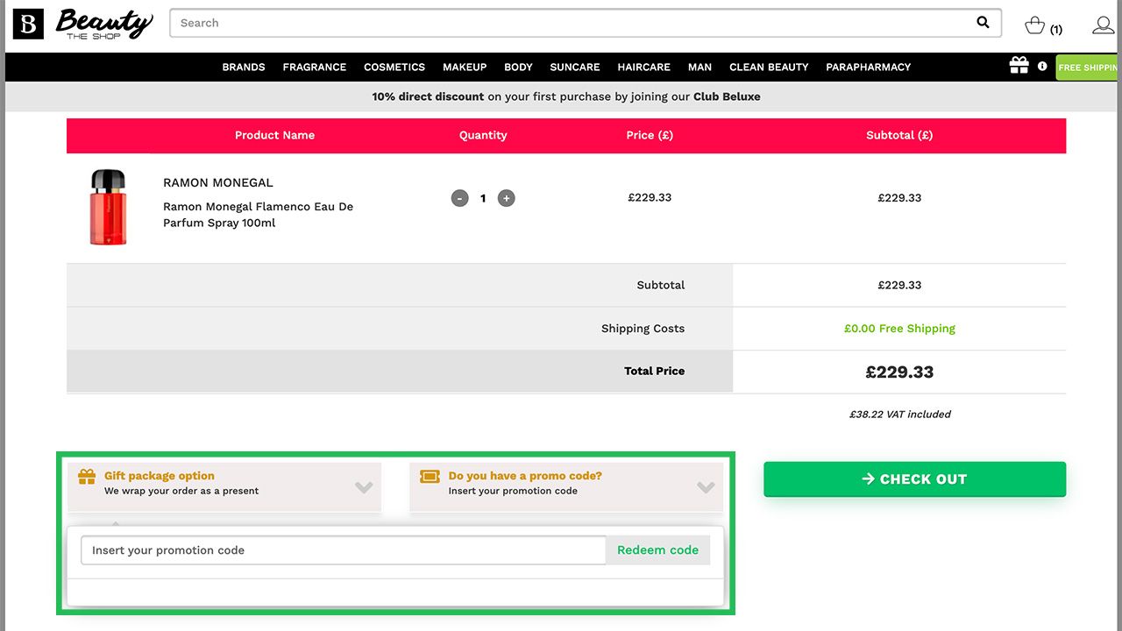Click the gift box icon in the navigation bar
Viewport: 1122px width, 631px height.
click(x=1019, y=66)
